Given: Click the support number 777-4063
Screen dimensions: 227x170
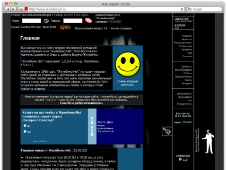Looking at the screenshot, I should 187,122.
